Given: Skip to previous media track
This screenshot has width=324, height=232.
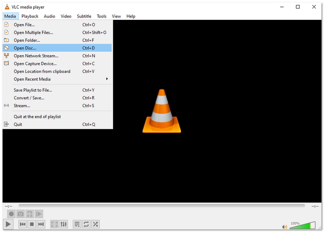Looking at the screenshot, I should coord(23,224).
